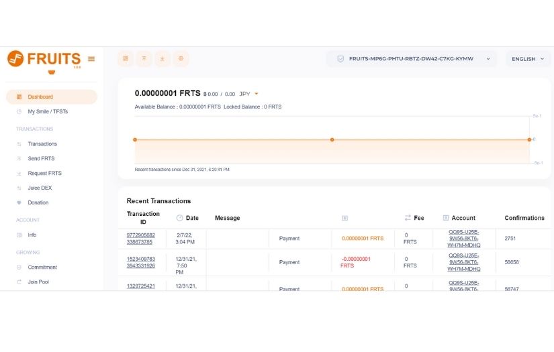This screenshot has height=352, width=554.
Task: Open Juice DEX page
Action: [40, 188]
